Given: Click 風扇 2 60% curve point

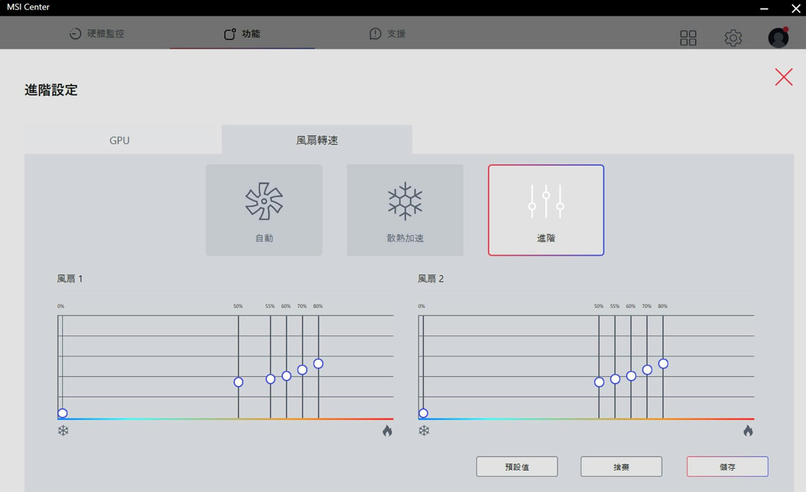Looking at the screenshot, I should [x=631, y=376].
